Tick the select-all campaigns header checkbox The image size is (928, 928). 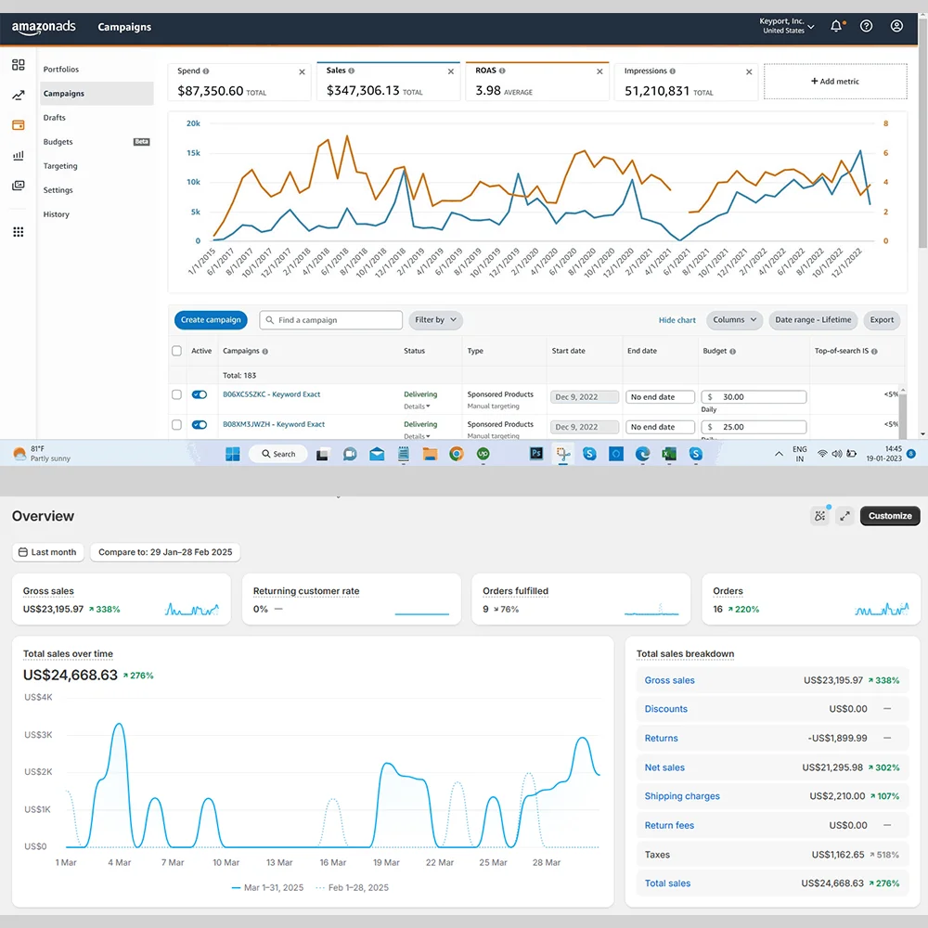coord(177,351)
